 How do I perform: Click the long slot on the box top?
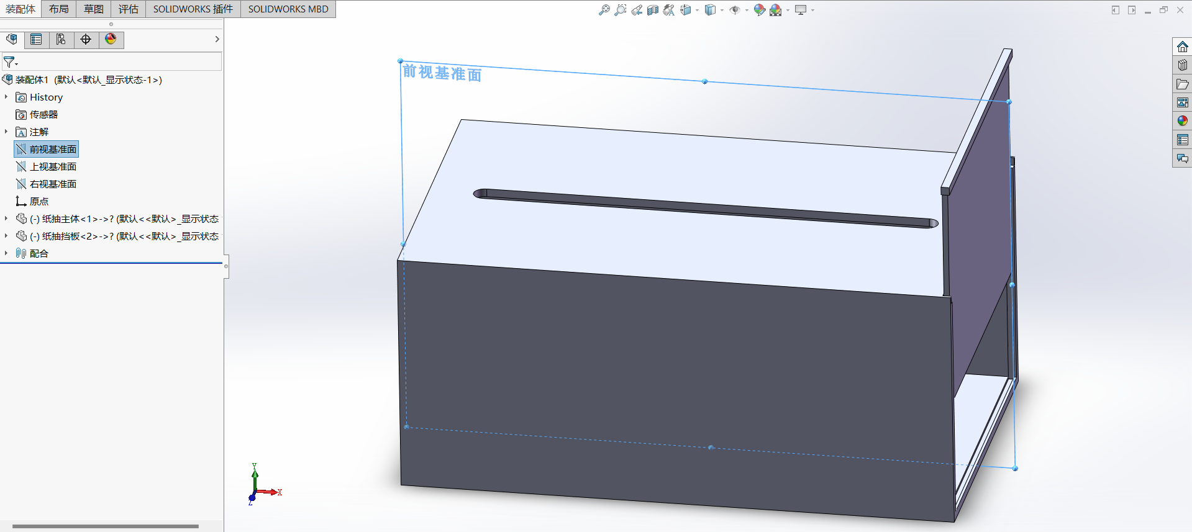tap(706, 209)
